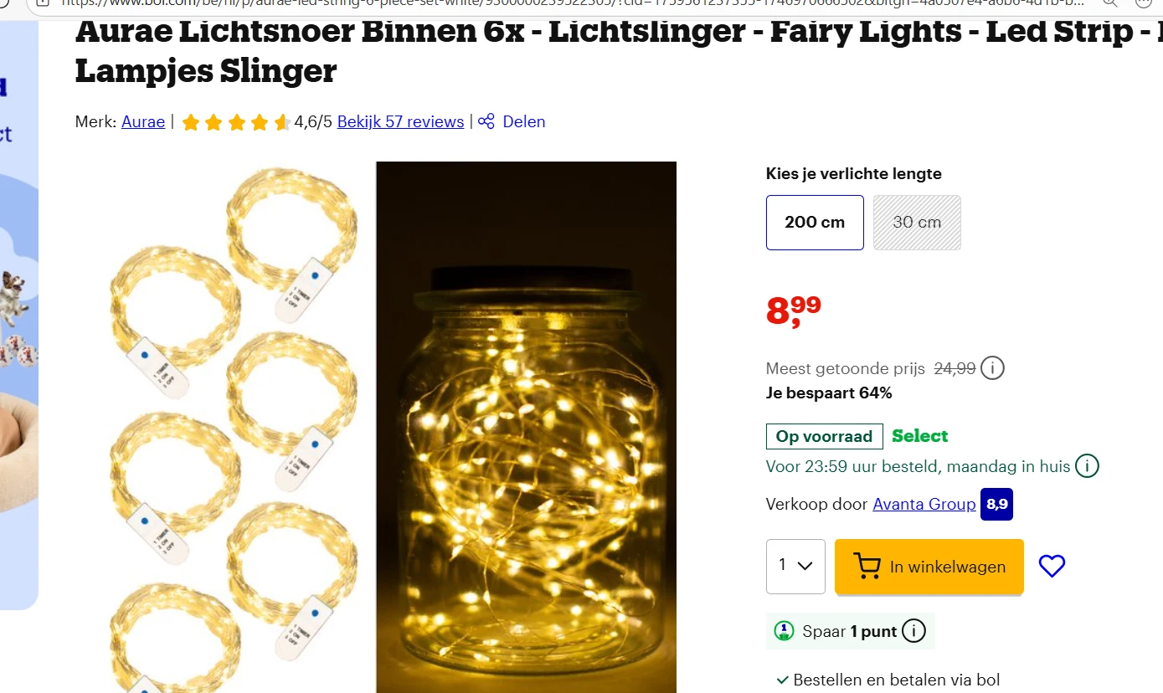The height and width of the screenshot is (693, 1163).
Task: Click info icon next to Meest getoonde prijs
Action: click(x=992, y=368)
